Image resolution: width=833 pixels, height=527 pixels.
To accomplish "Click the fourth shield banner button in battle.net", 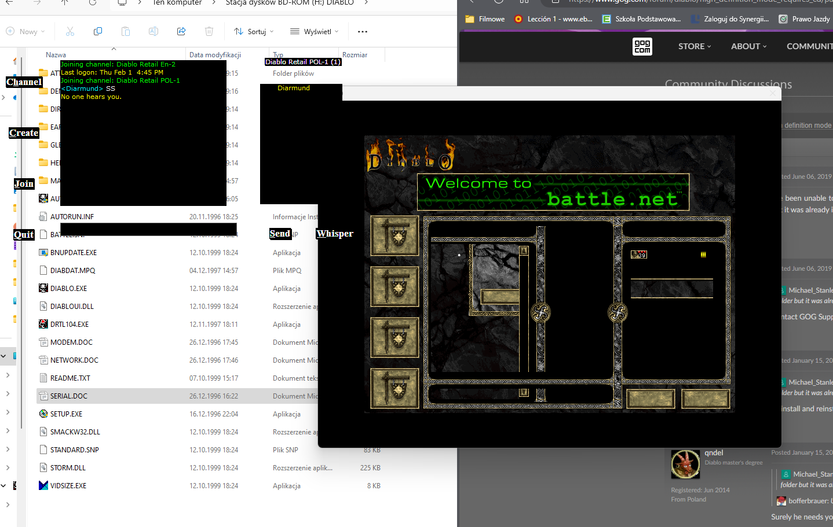I will [395, 389].
